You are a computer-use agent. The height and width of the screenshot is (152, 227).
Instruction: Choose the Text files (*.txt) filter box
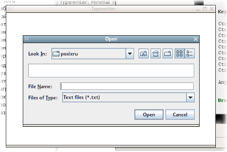[x=128, y=97]
